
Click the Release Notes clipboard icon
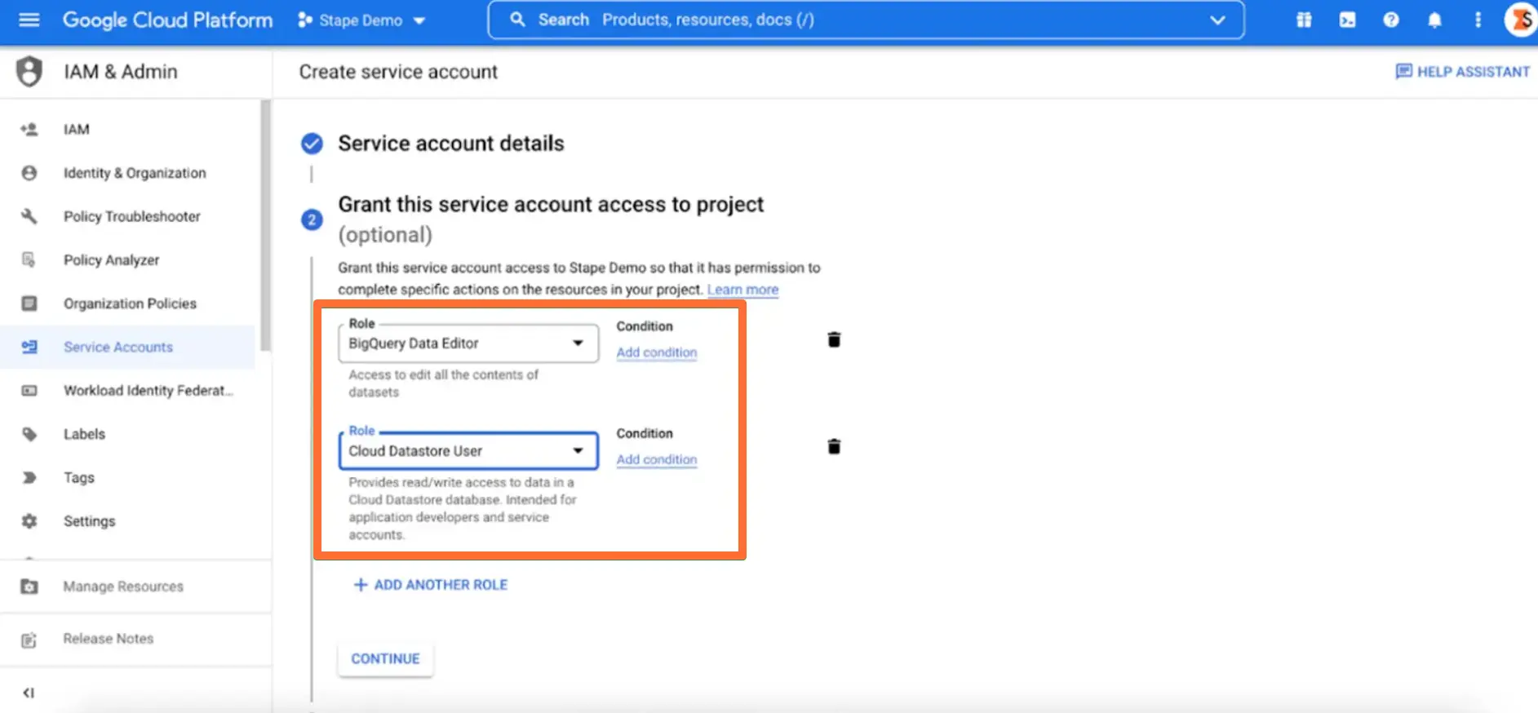click(x=29, y=639)
